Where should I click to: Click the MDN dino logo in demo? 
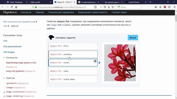point(51,37)
